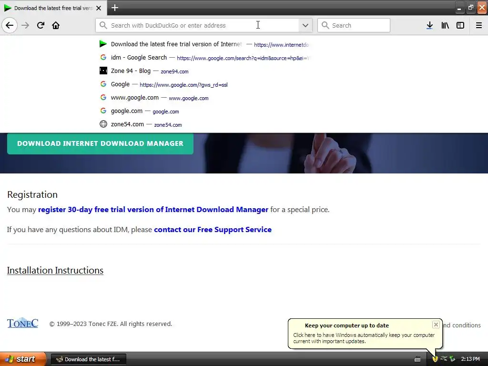Open the hamburger application menu
The height and width of the screenshot is (366, 488).
(x=479, y=25)
